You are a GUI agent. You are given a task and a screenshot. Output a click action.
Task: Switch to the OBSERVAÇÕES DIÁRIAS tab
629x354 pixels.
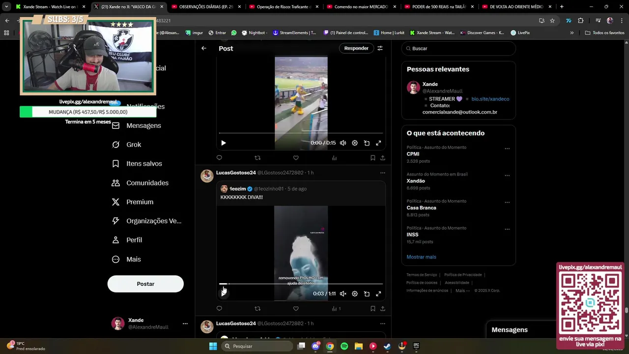[x=205, y=7]
